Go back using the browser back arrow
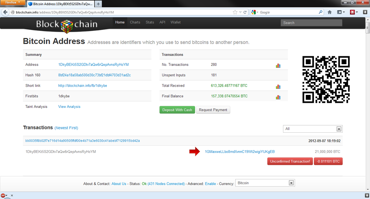The image size is (370, 199). 5,12
